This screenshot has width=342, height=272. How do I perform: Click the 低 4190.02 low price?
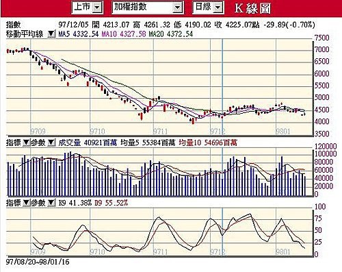click(x=192, y=25)
